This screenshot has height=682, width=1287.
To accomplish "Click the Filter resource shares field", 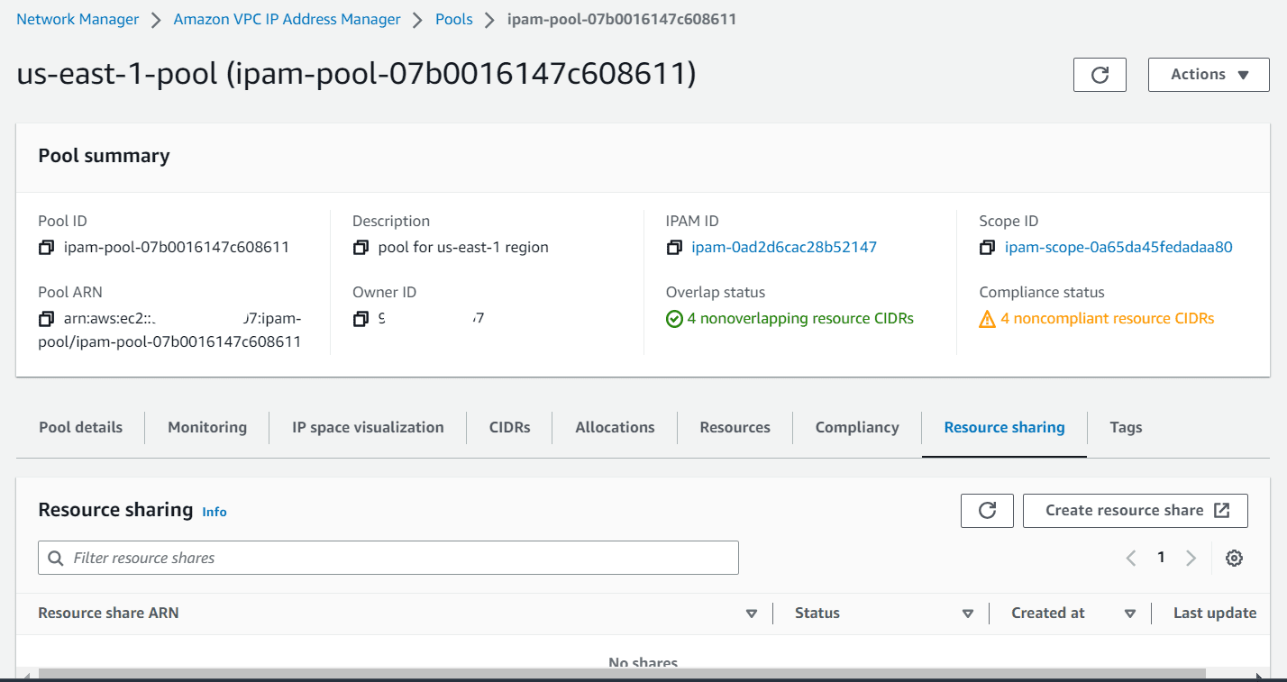I will tap(388, 559).
